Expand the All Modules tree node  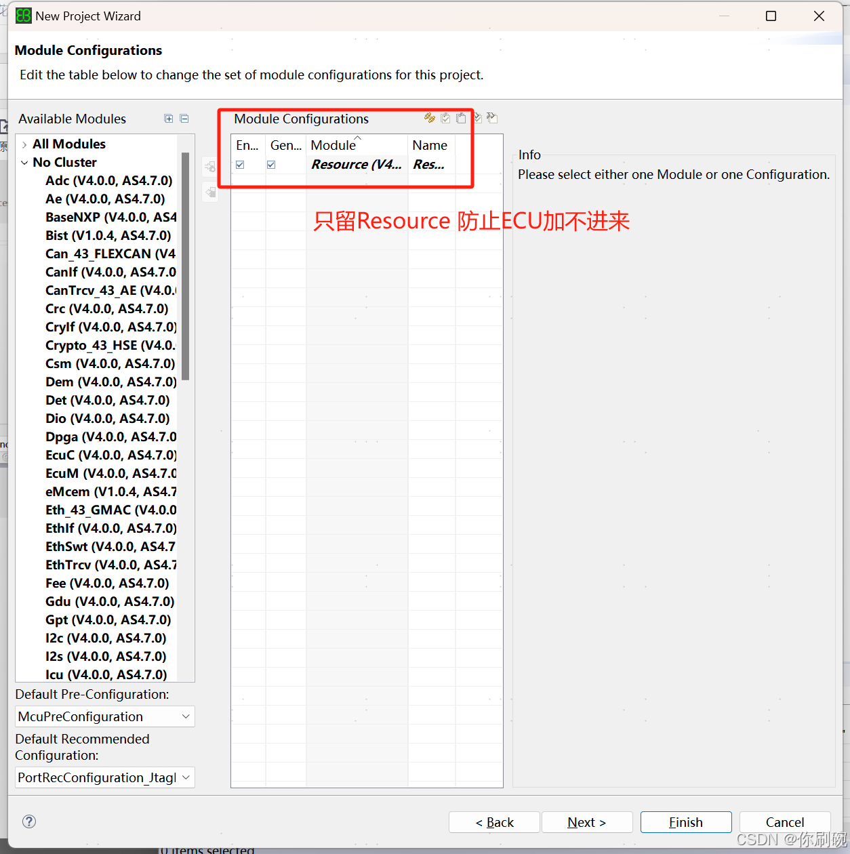[x=24, y=144]
